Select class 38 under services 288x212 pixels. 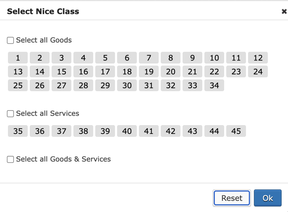pyautogui.click(x=83, y=131)
